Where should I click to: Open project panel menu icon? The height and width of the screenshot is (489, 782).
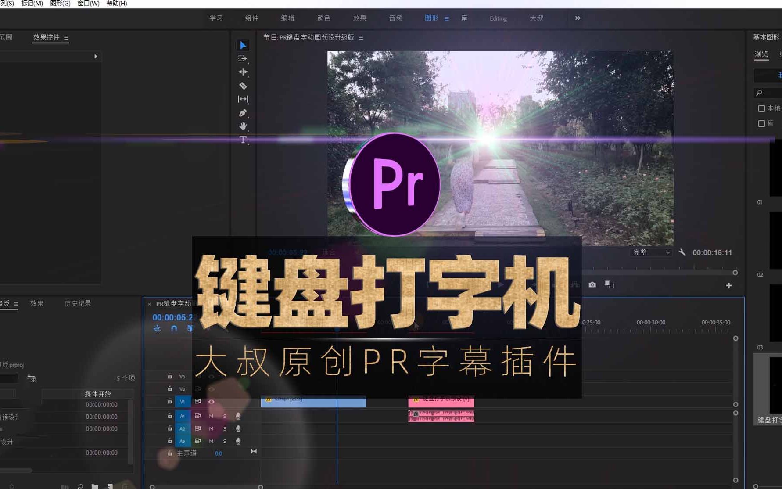(16, 304)
